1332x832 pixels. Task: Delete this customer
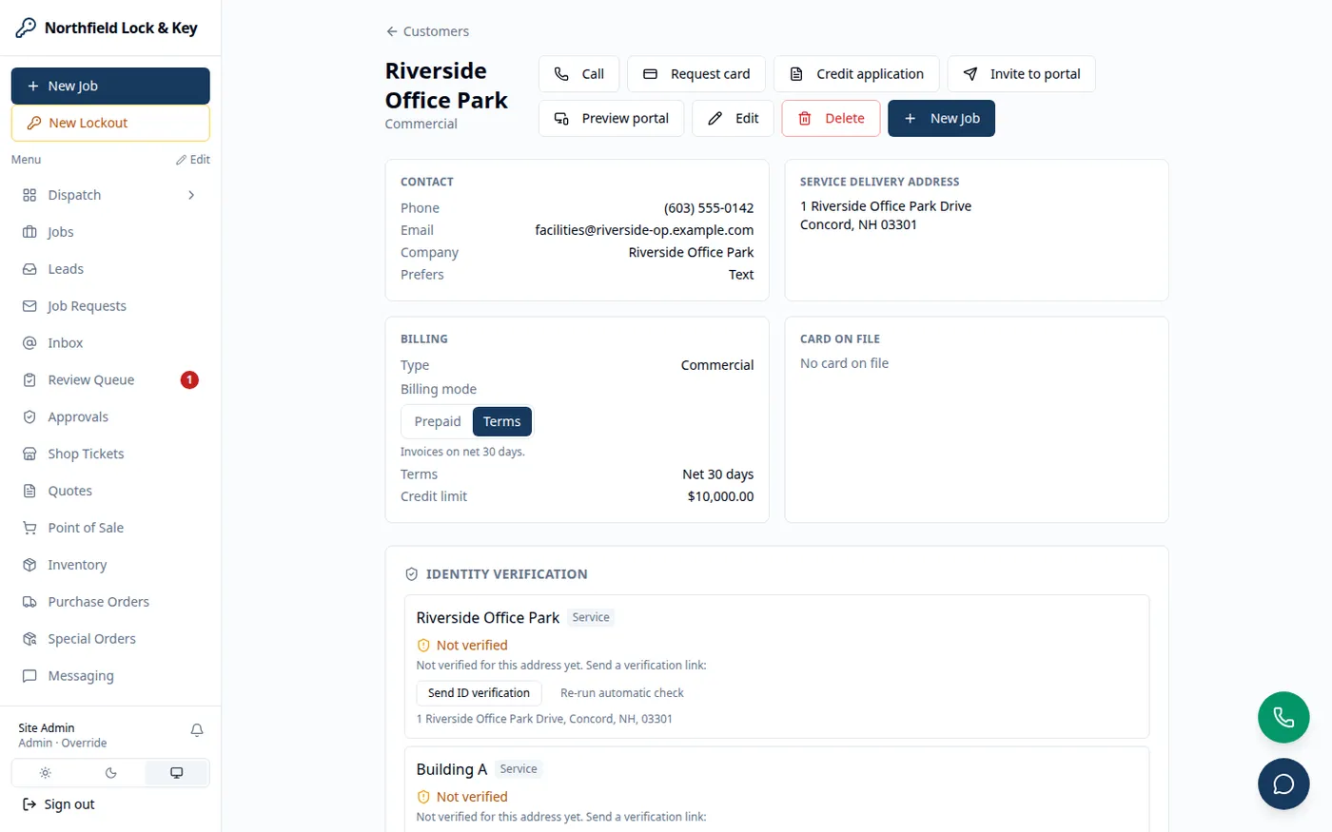[x=832, y=119]
